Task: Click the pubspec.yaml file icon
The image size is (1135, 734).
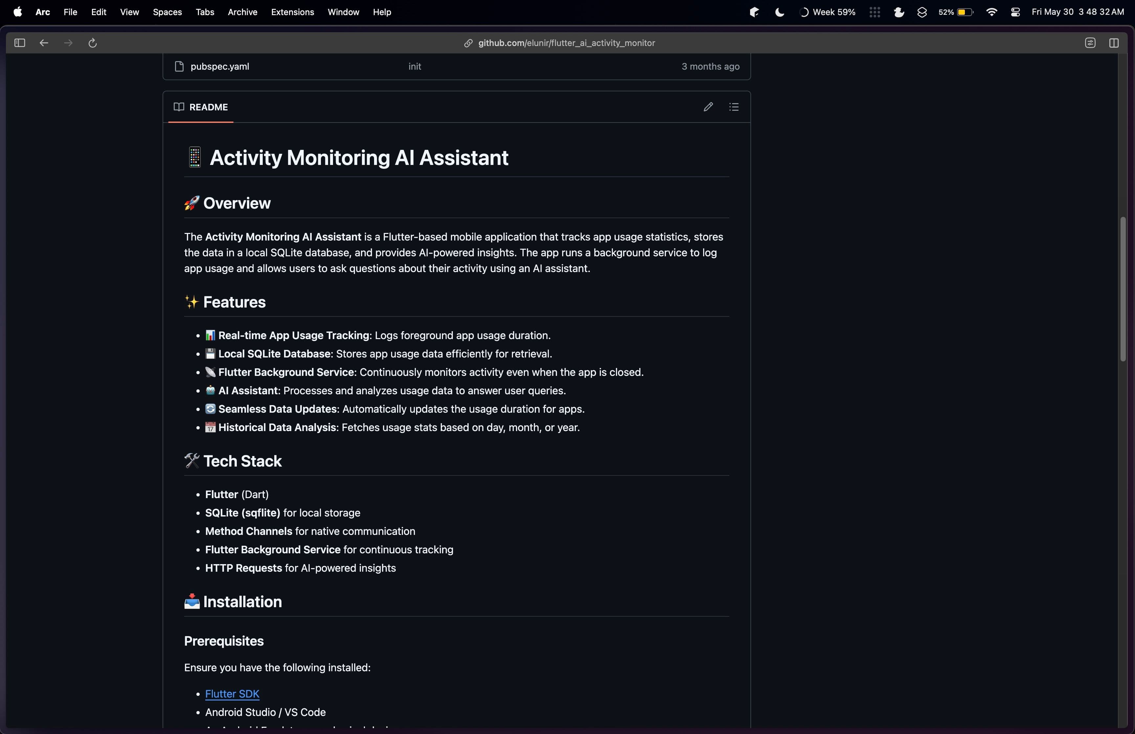Action: point(179,66)
